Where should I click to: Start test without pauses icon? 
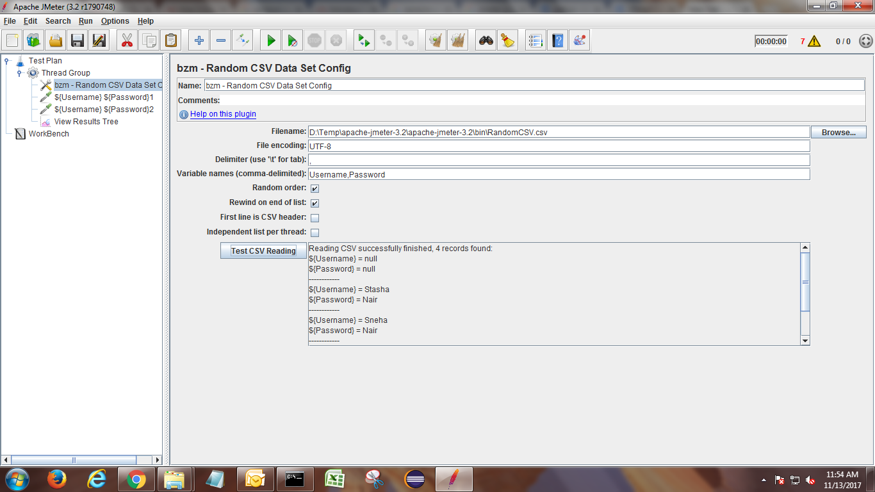coord(293,40)
